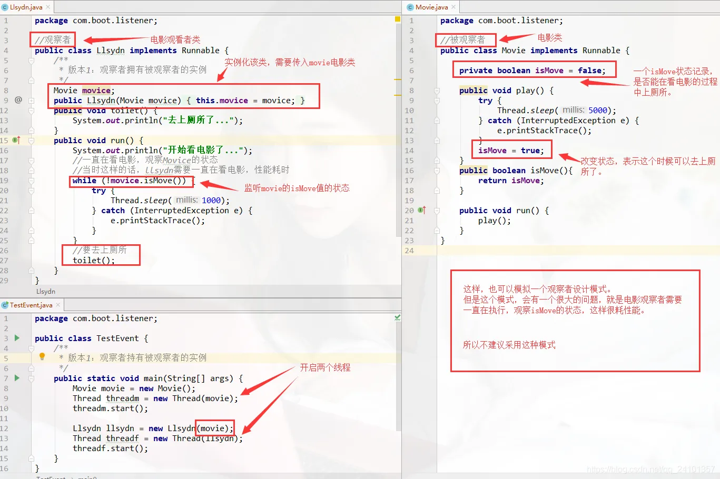Click the implements-method gutter icon at Movie run()
720x479 pixels.
click(x=421, y=210)
